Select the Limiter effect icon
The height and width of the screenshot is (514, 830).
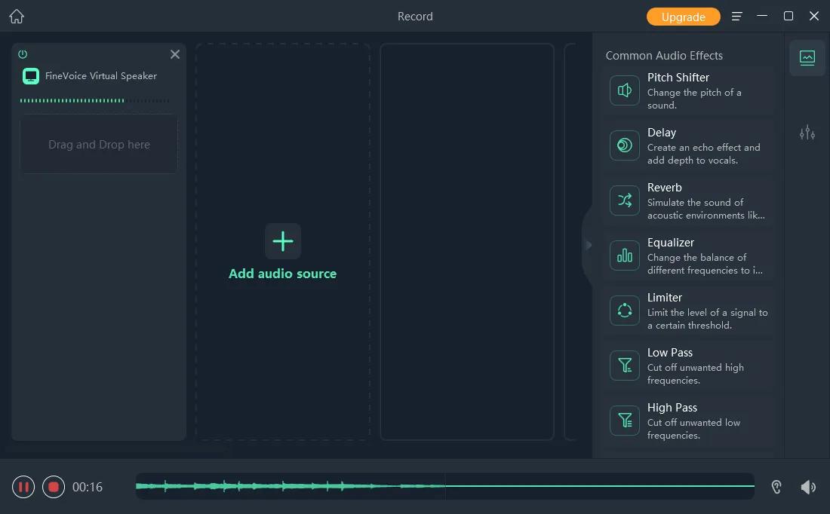point(625,311)
